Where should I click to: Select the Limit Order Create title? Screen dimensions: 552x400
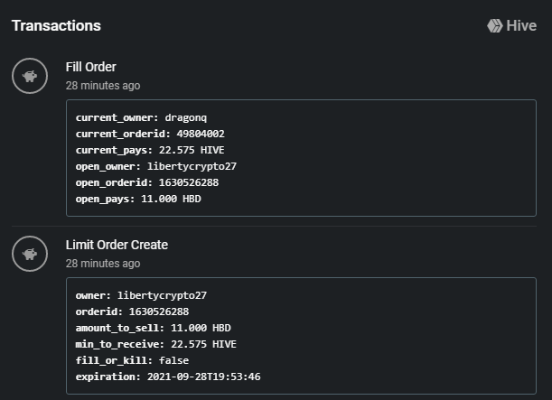pos(117,245)
